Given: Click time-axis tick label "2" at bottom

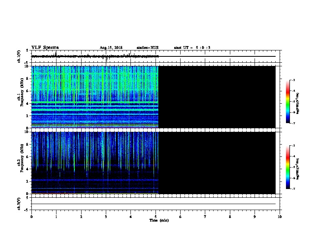Looking at the screenshot, I should (x=81, y=217).
